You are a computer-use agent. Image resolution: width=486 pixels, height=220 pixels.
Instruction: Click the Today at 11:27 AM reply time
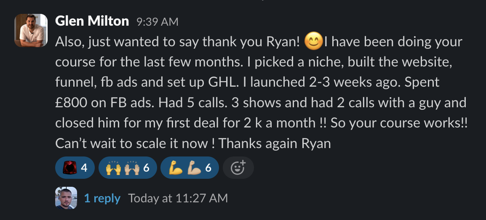click(178, 198)
